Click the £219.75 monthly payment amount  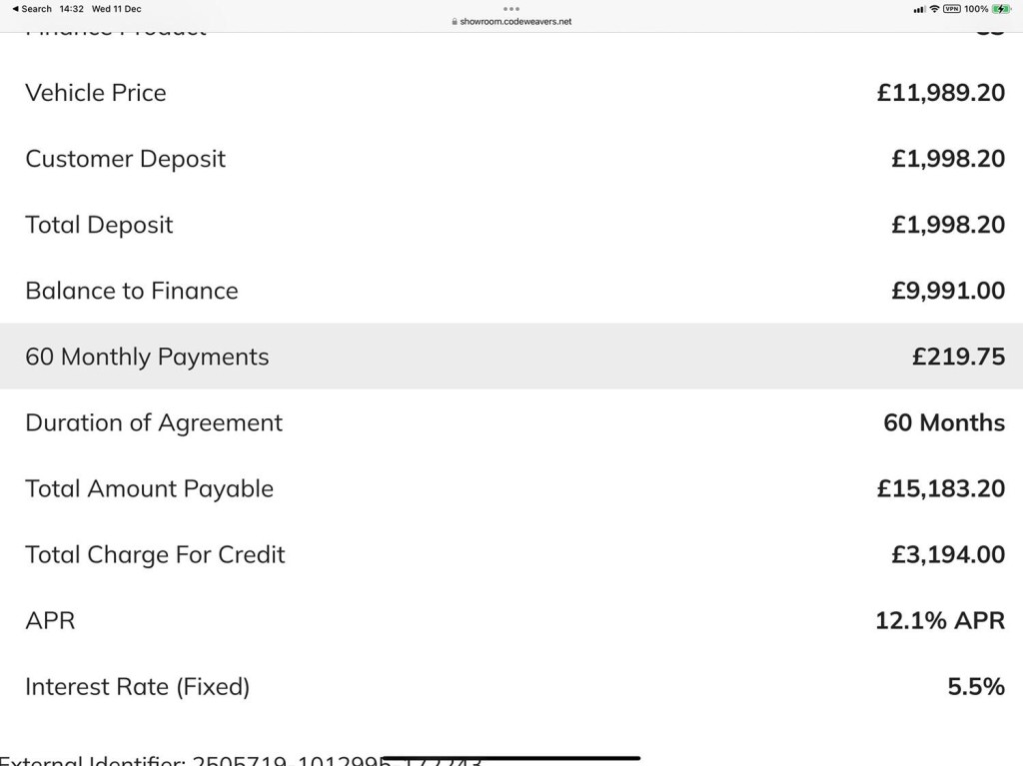coord(958,357)
